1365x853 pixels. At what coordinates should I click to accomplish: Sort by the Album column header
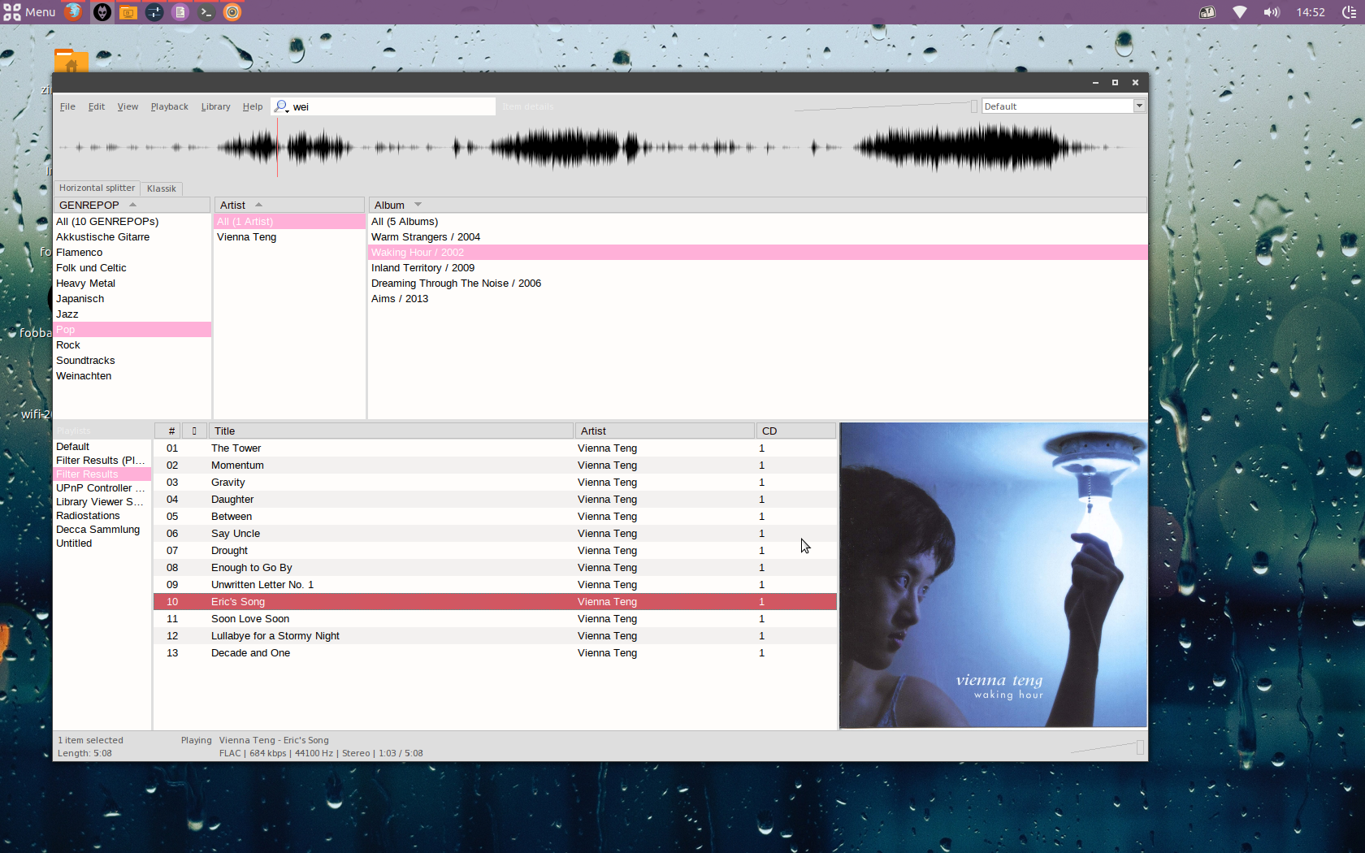(x=757, y=205)
